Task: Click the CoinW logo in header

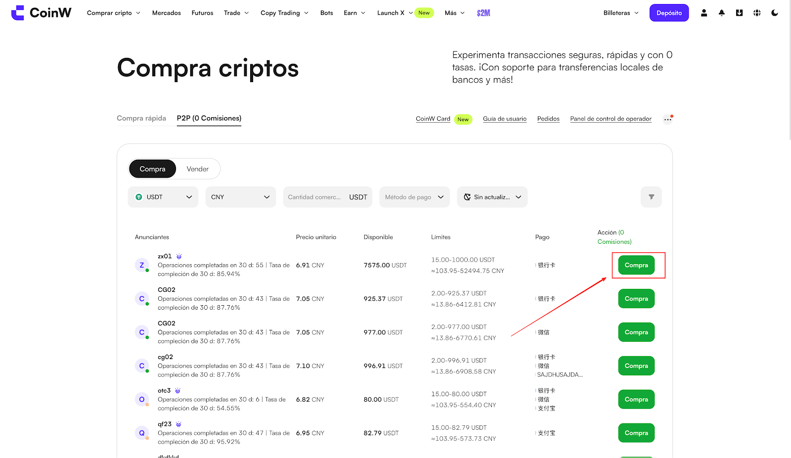Action: point(42,13)
